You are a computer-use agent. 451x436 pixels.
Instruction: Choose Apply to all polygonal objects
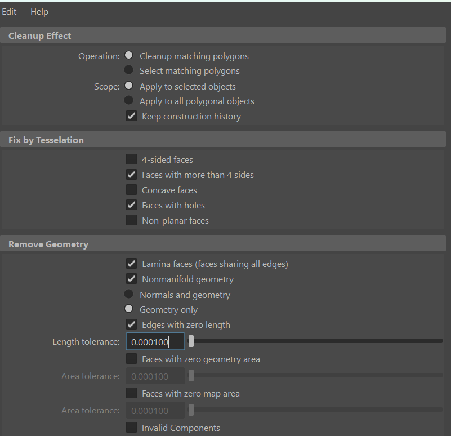129,101
